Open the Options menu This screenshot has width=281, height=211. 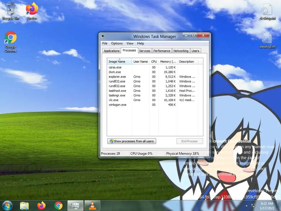[117, 43]
